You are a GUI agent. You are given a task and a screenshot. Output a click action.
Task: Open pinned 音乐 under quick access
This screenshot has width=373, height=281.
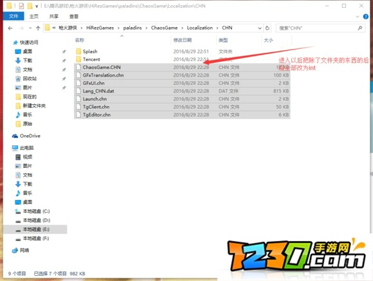point(28,114)
